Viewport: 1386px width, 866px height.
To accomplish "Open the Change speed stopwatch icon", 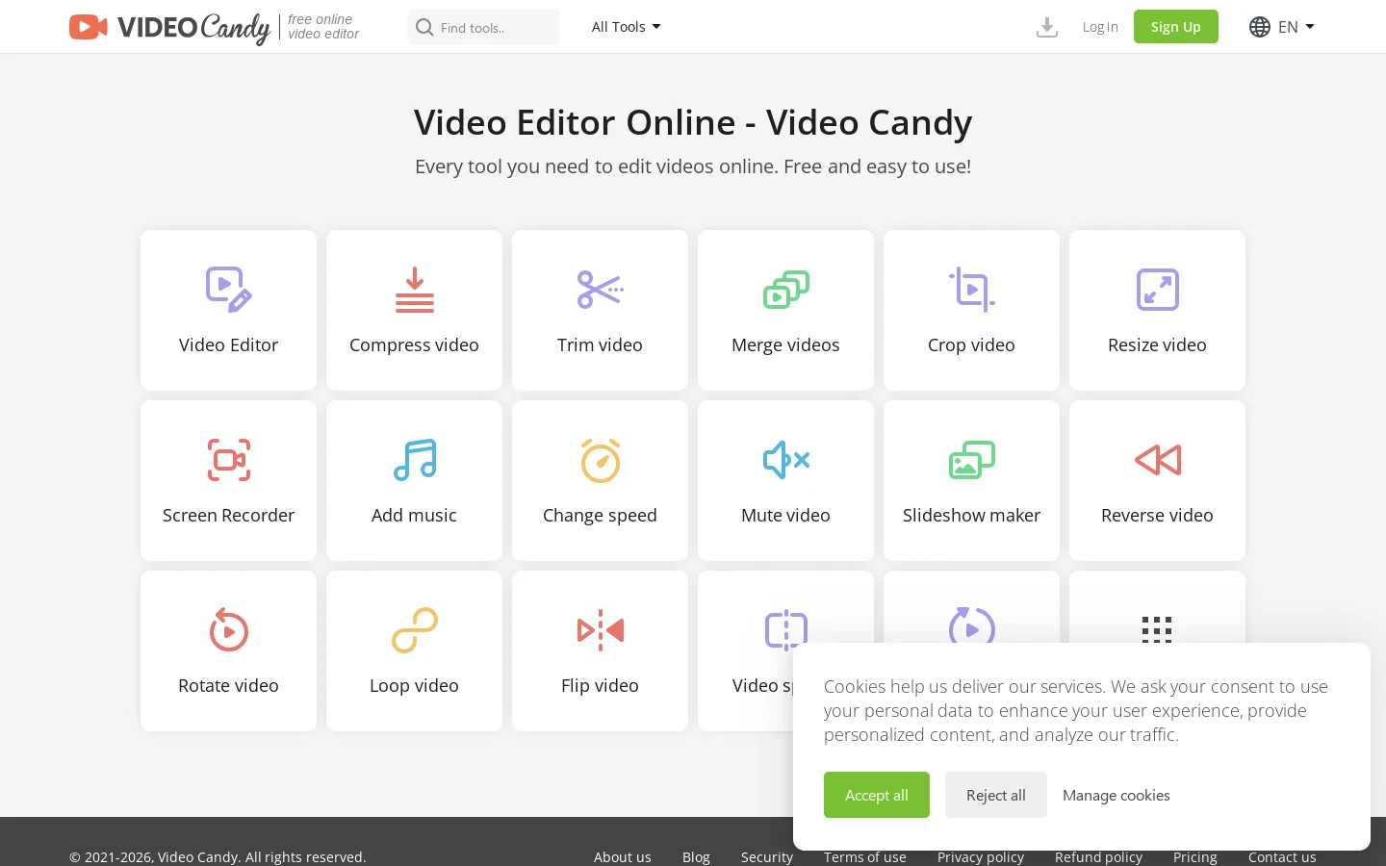I will coord(600,460).
